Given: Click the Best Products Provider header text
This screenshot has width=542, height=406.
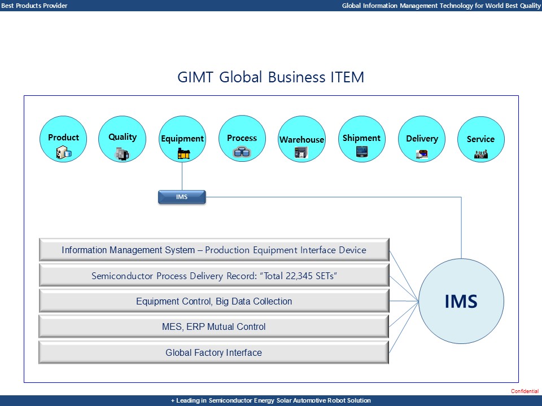Looking at the screenshot, I should pos(34,6).
